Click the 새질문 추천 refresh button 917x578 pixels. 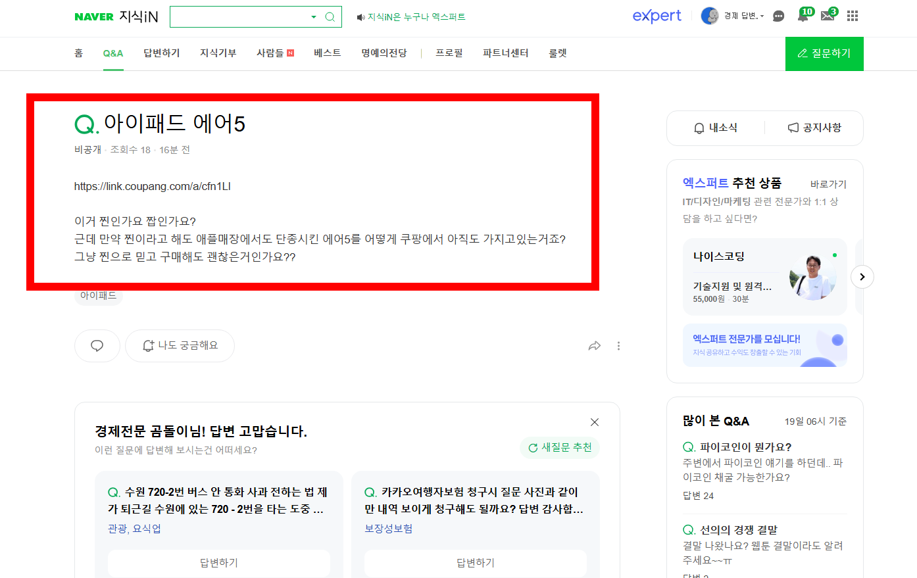[x=560, y=448]
